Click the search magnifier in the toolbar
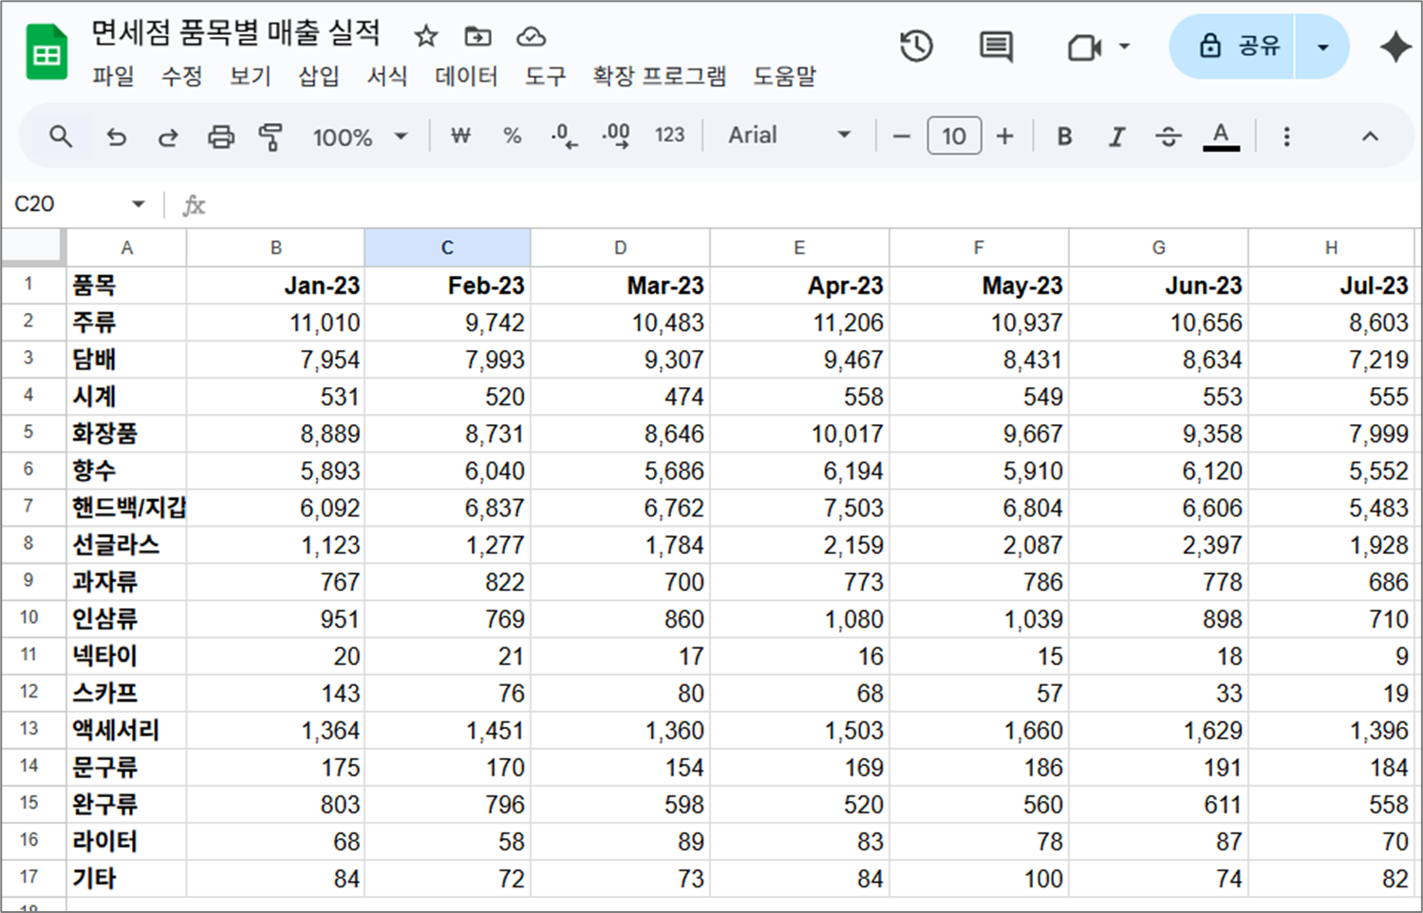This screenshot has height=913, width=1423. click(61, 136)
